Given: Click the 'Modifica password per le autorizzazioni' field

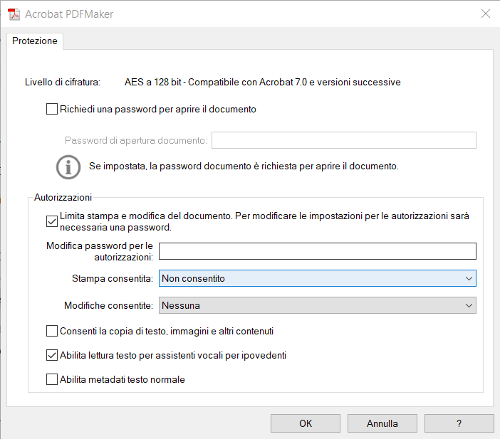Looking at the screenshot, I should coord(317,251).
